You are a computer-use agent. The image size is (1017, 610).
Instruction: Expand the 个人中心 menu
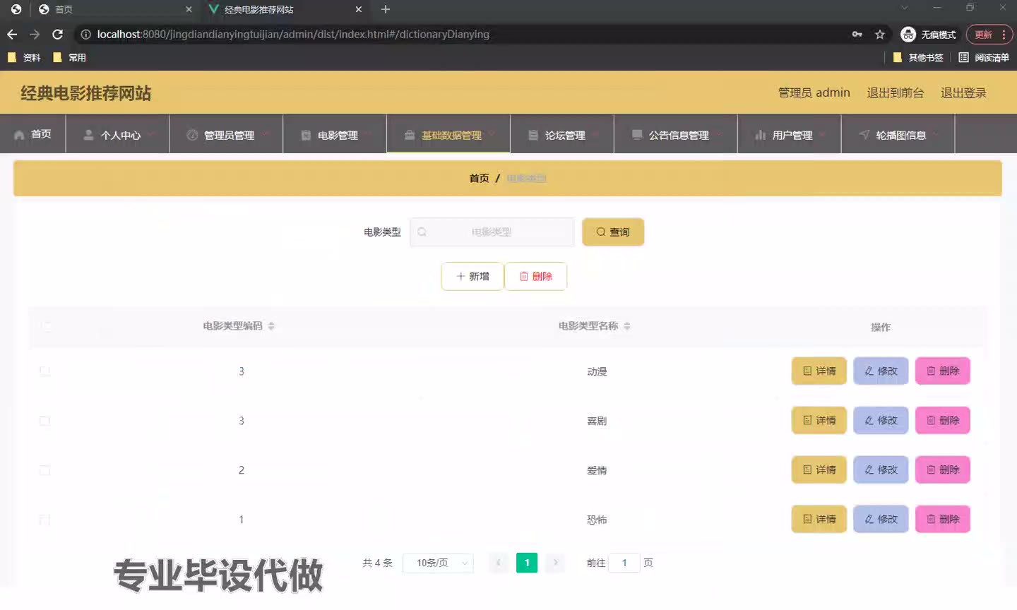[x=117, y=134]
